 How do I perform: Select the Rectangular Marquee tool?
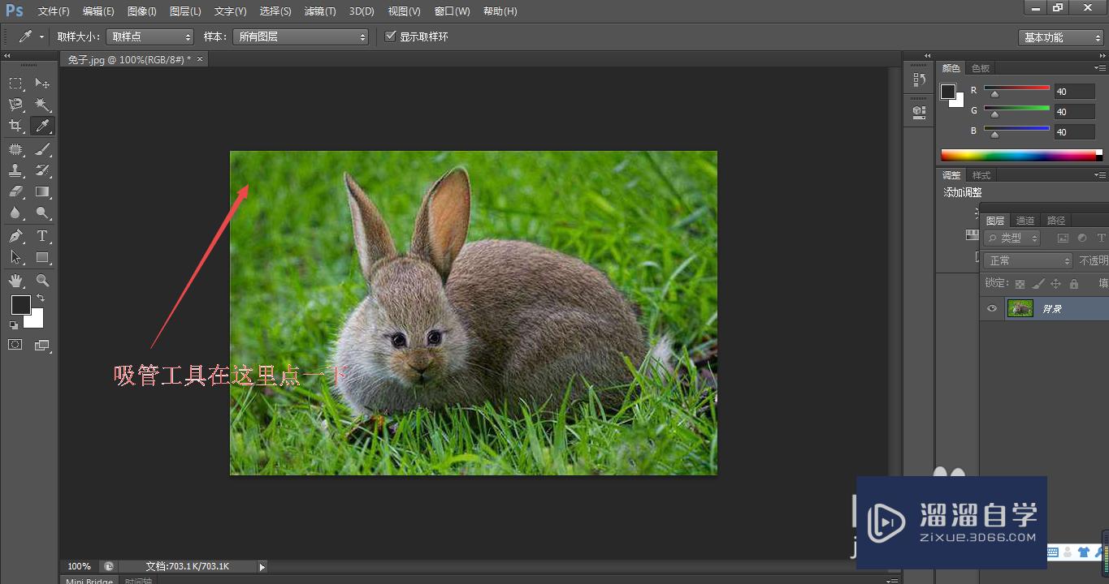[x=15, y=84]
